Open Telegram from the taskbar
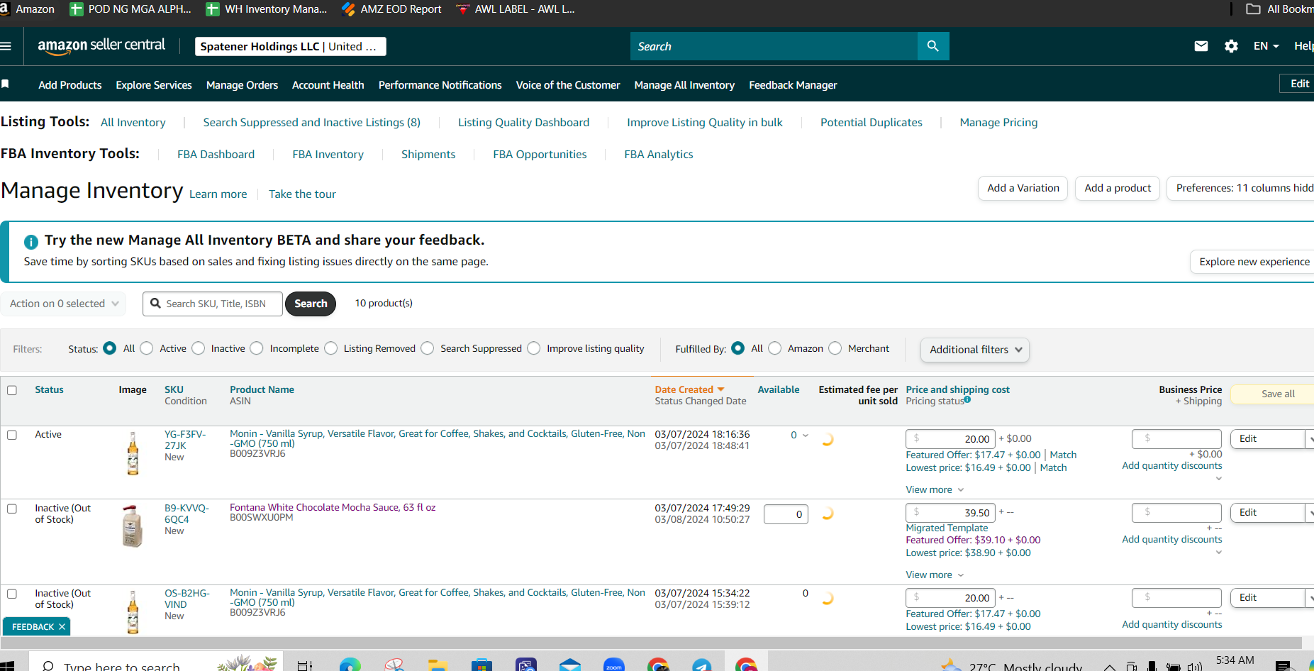The width and height of the screenshot is (1314, 671). [x=702, y=665]
